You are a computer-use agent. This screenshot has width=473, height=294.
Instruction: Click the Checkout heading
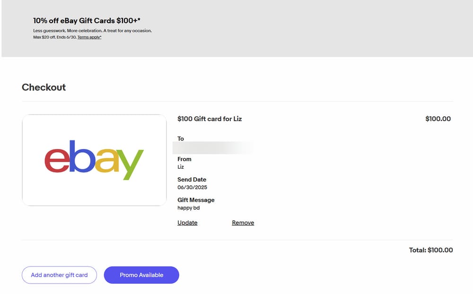44,87
